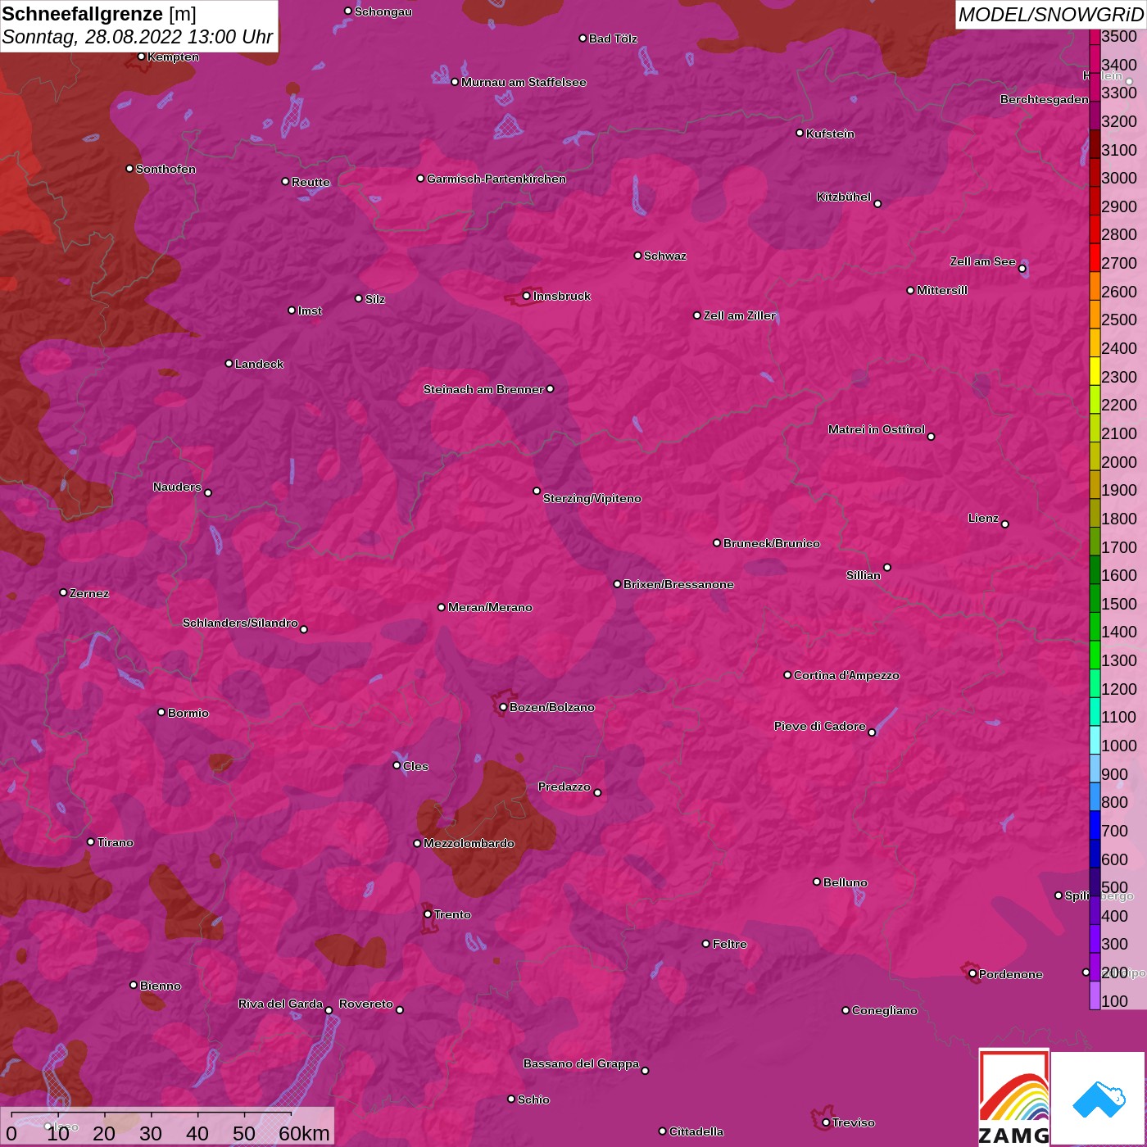Click the Cittadella label
Image resolution: width=1147 pixels, height=1147 pixels.
tap(696, 1131)
